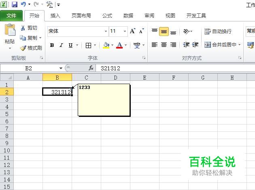Click the Name Box showing B2
This screenshot has width=255, height=190.
[x=29, y=68]
